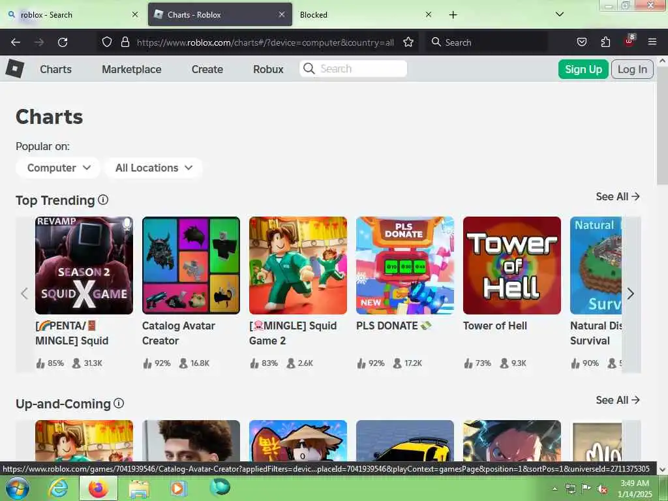668x501 pixels.
Task: Open the media player taskbar icon
Action: coord(178,488)
